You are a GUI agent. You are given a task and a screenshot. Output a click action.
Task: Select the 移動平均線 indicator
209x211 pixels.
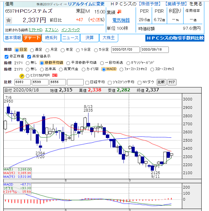[42, 63]
